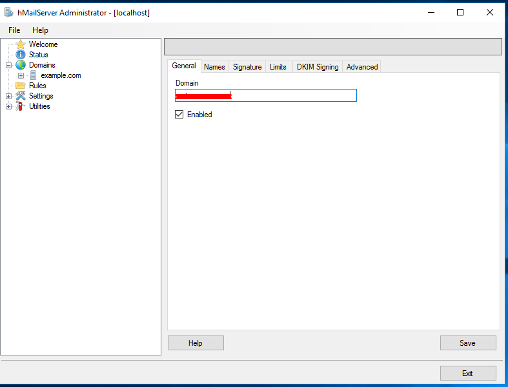Select Status in the tree
Screen dimensions: 508x387
click(39, 55)
